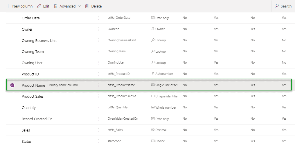Click calendar icon in Record Created On row
295x150 pixels.
[153, 118]
